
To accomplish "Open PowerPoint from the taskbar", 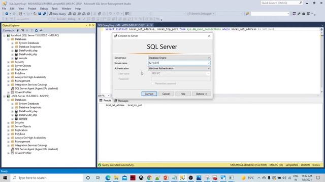I will 166,177.
